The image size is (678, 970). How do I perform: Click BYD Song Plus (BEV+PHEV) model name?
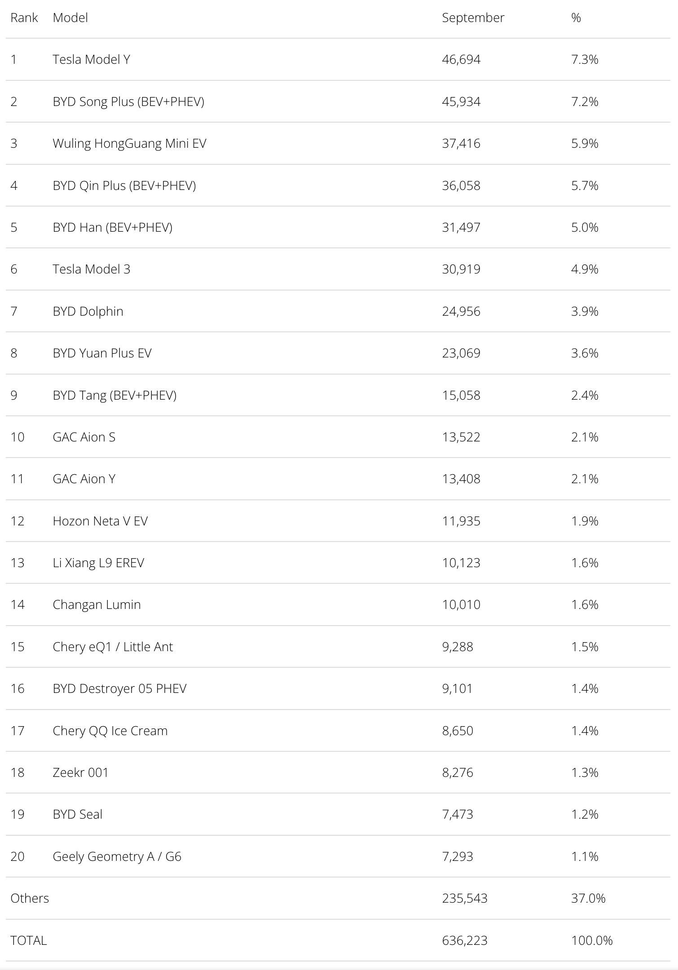coord(128,101)
